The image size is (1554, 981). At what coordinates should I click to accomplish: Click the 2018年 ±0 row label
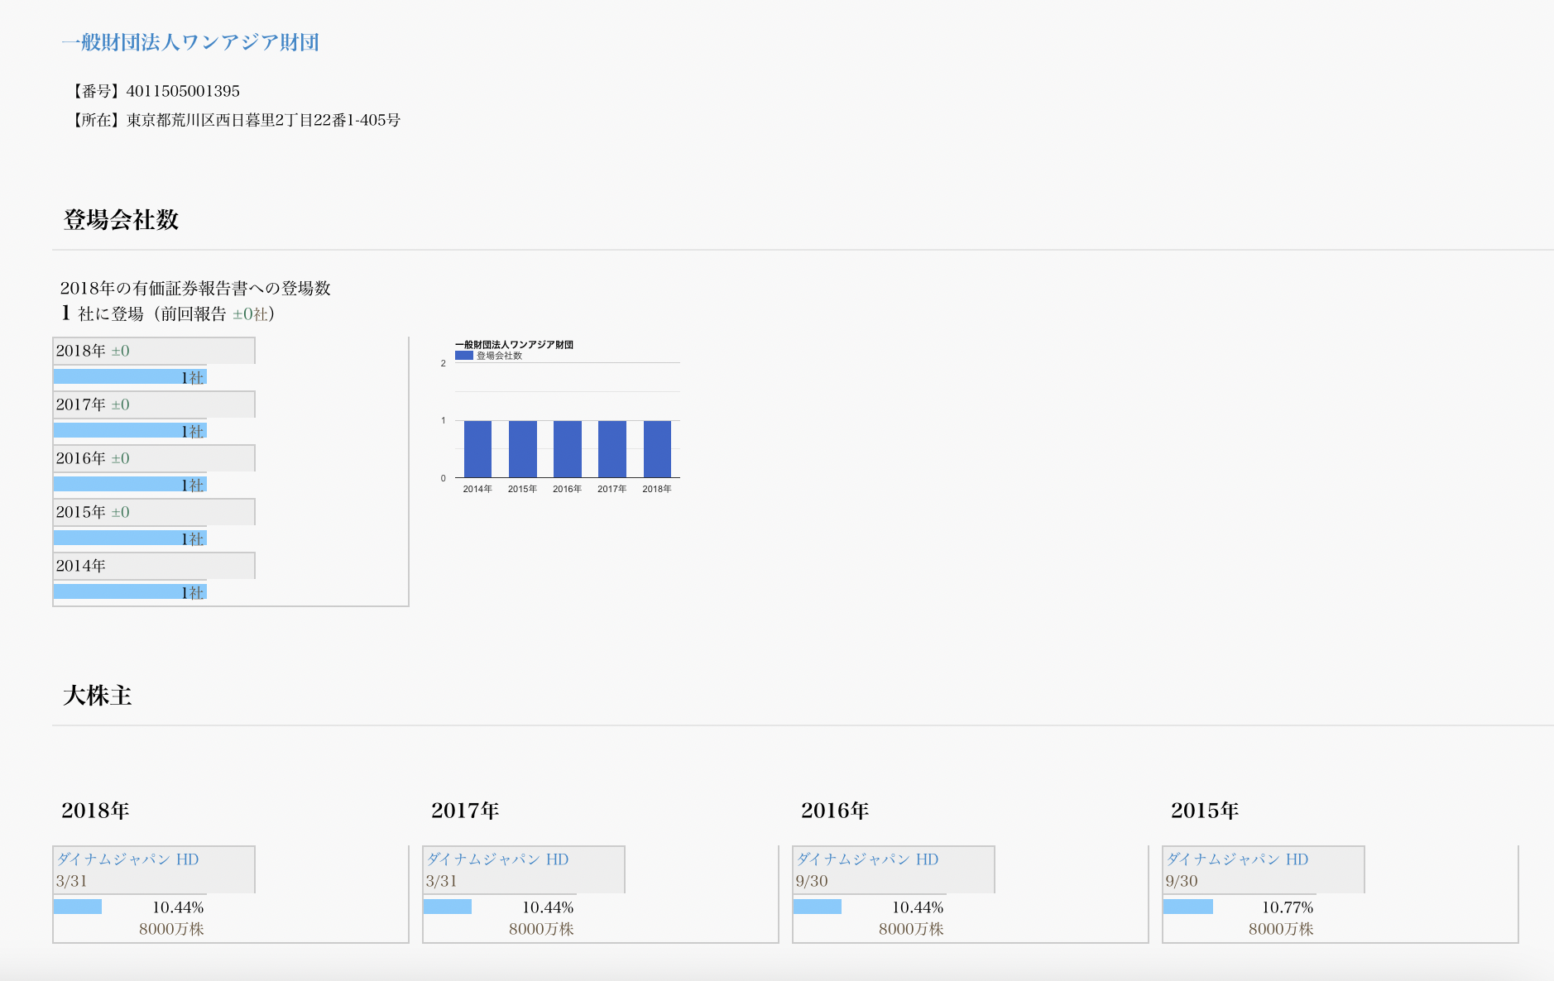point(93,351)
